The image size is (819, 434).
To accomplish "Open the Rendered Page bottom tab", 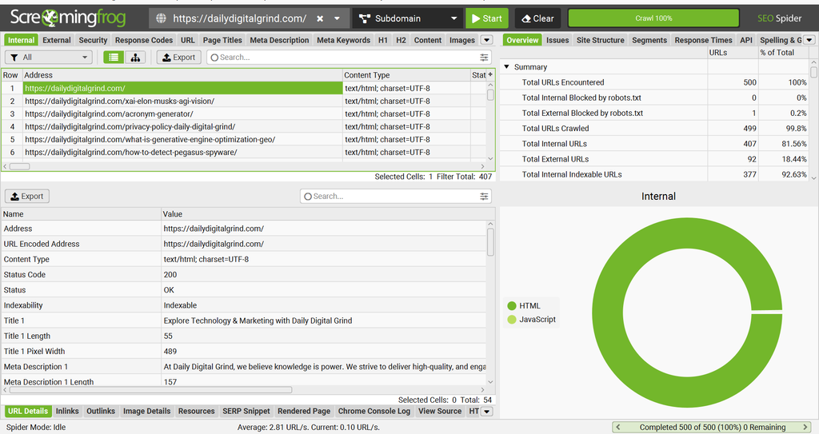I will tap(304, 412).
